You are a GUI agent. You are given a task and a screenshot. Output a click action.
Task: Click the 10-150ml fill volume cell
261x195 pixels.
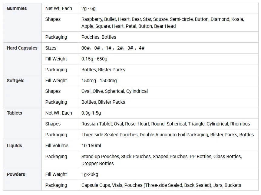168,146
